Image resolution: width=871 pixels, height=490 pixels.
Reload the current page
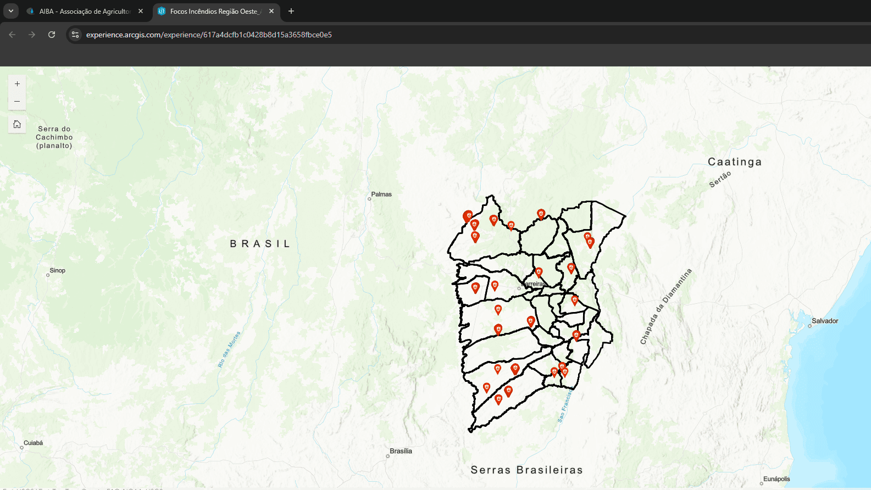point(52,35)
